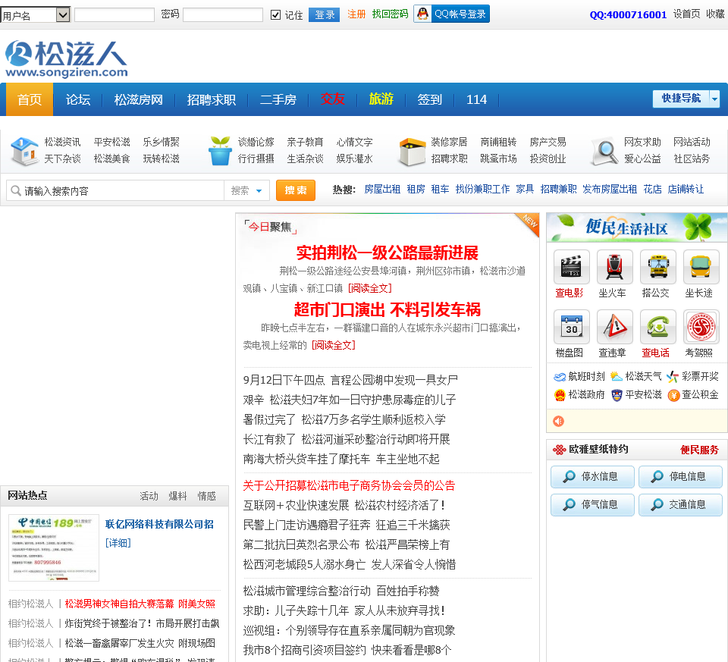
Task: Click hot search link 店铺转让
Action: tap(686, 190)
